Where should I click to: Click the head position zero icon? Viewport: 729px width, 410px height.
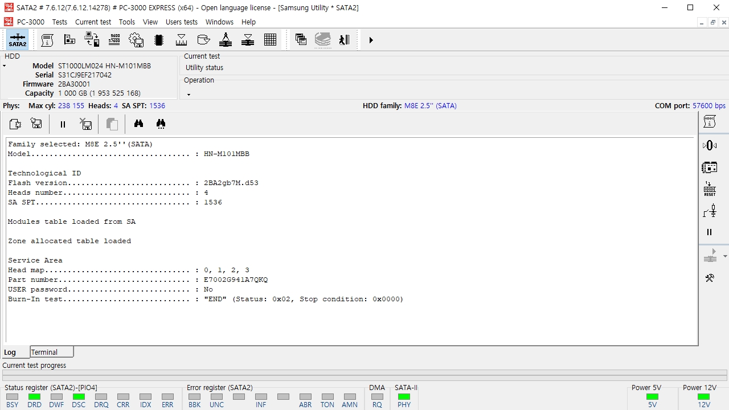pos(709,145)
